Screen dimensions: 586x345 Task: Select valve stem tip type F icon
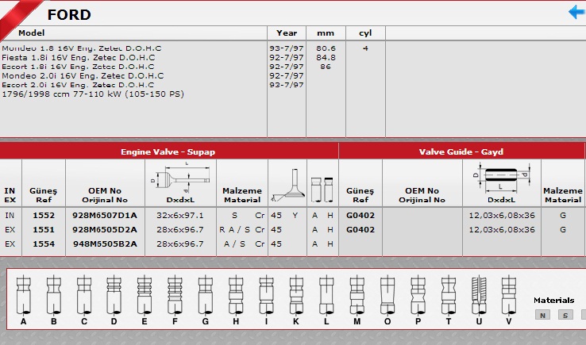tap(175, 296)
